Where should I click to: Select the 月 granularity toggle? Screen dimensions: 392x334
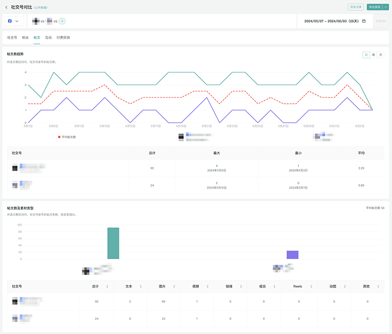point(381,55)
